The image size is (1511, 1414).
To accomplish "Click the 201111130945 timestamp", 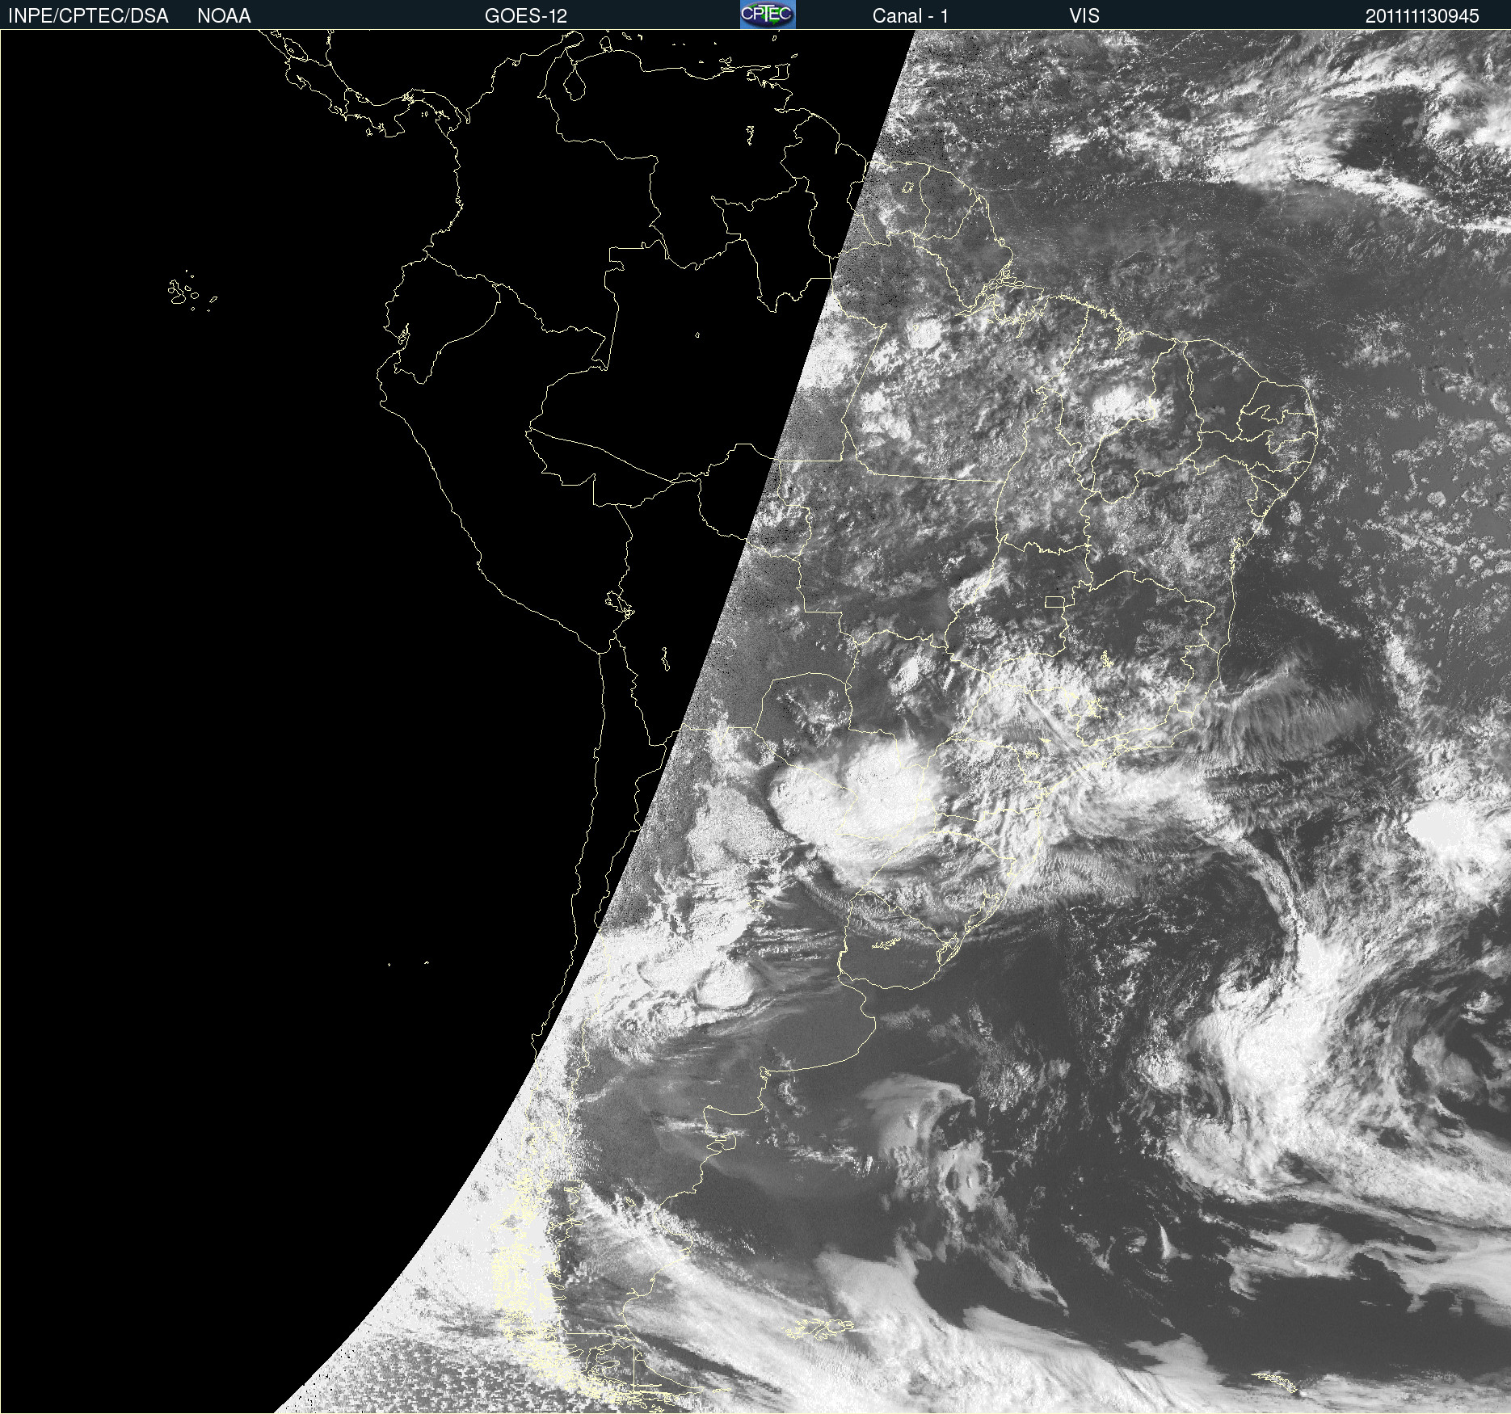I will click(x=1422, y=16).
